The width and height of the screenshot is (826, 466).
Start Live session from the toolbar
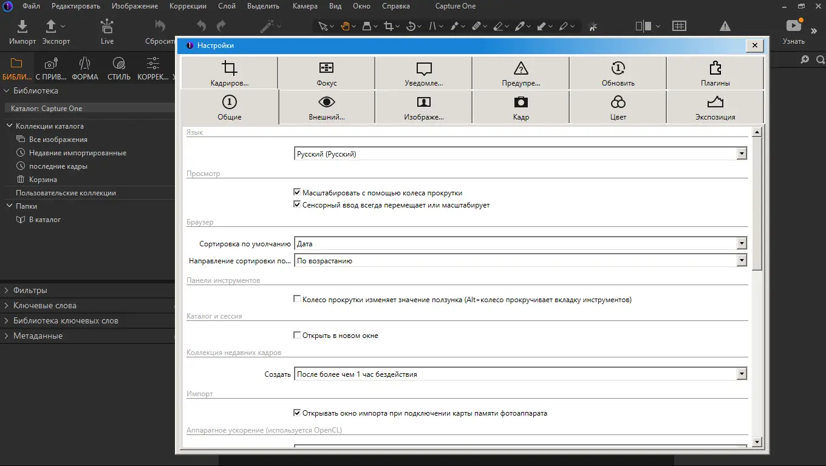click(x=107, y=27)
